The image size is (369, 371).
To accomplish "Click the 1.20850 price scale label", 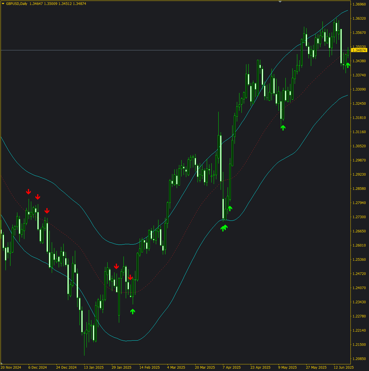I will (359, 359).
